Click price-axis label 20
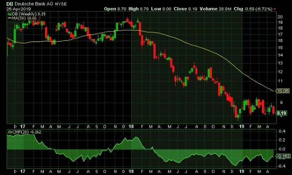Image resolution: width=292 pixels, height=175 pixels. pyautogui.click(x=280, y=17)
